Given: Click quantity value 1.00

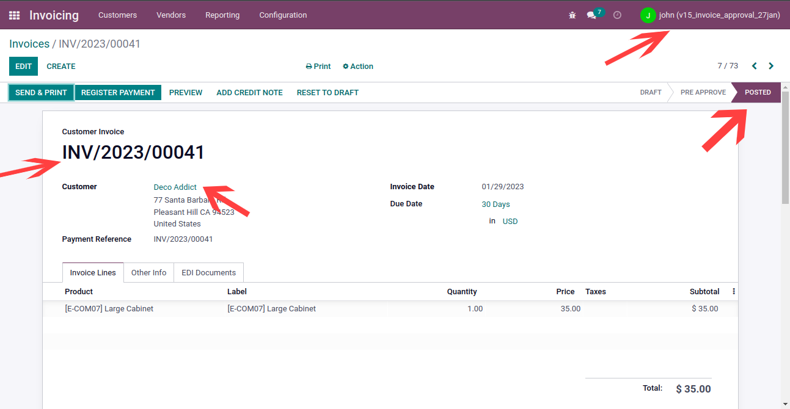Looking at the screenshot, I should (x=475, y=309).
